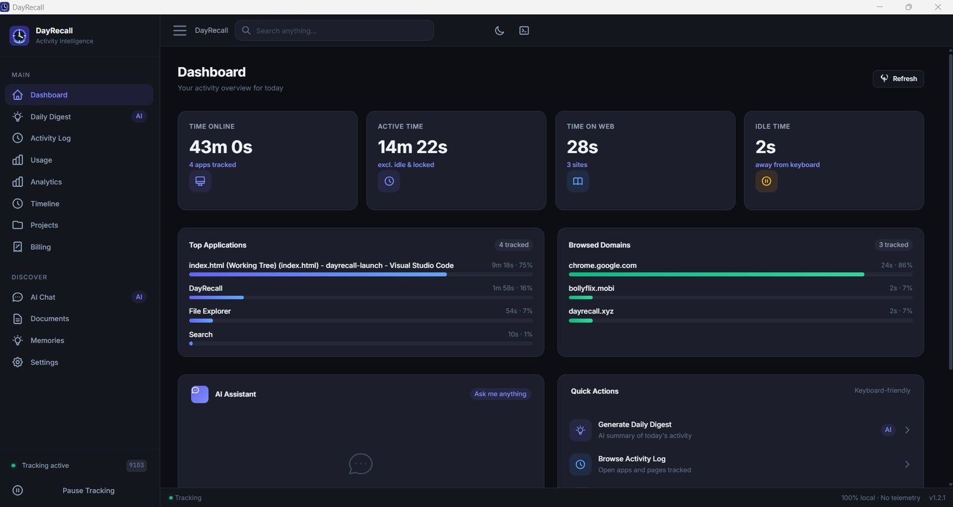Click the 4 tracked badge in Top Applications
The image size is (953, 507).
pyautogui.click(x=513, y=245)
